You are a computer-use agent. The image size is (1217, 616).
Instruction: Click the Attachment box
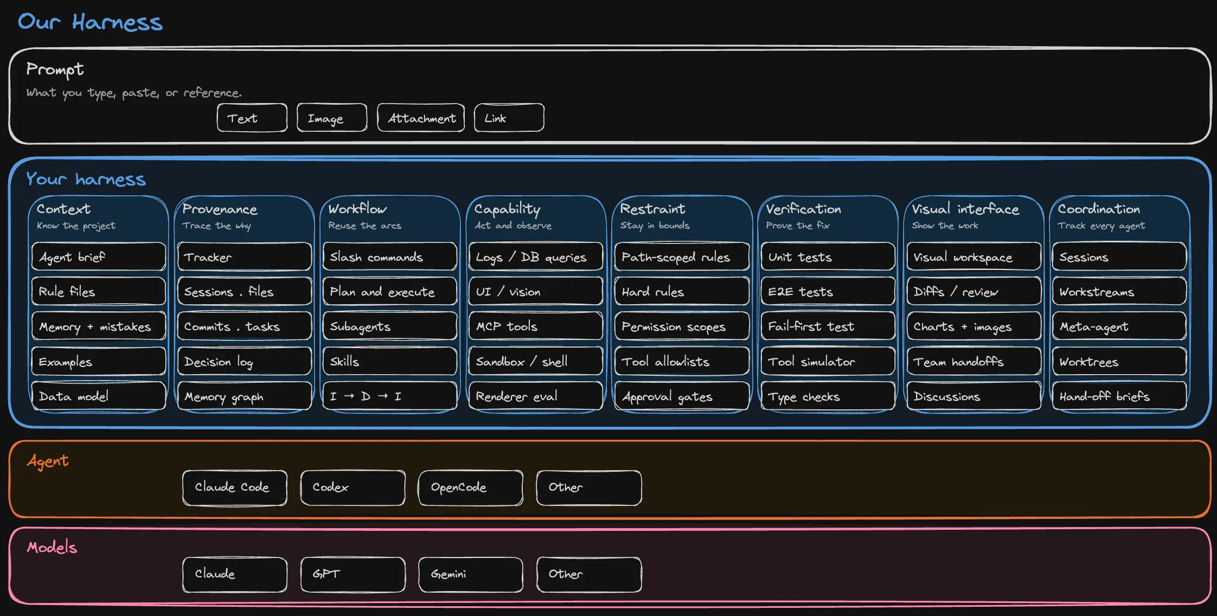coord(421,118)
